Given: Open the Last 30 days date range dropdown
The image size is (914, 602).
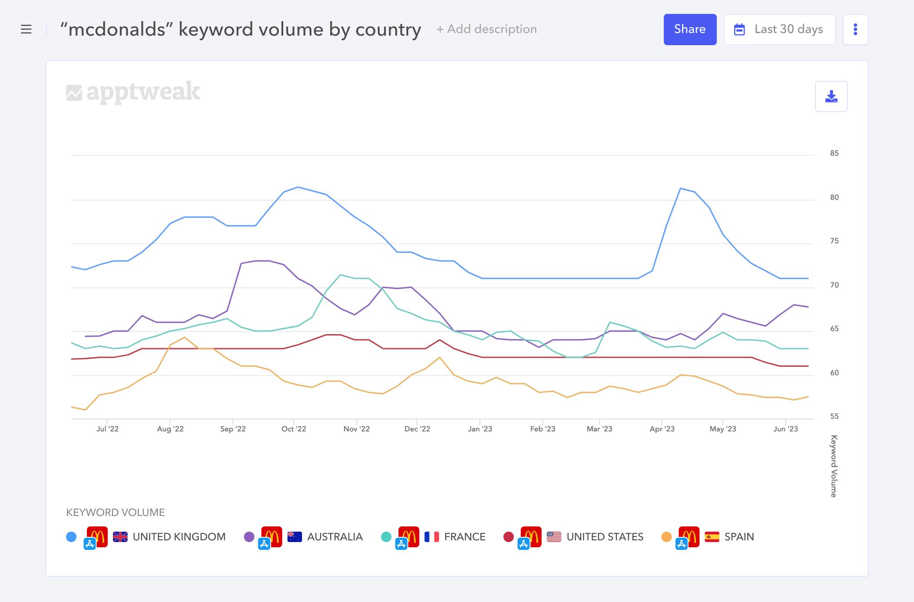Looking at the screenshot, I should point(779,29).
